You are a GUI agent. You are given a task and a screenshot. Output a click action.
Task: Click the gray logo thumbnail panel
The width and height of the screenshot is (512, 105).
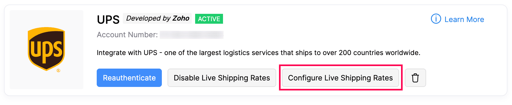(47, 50)
